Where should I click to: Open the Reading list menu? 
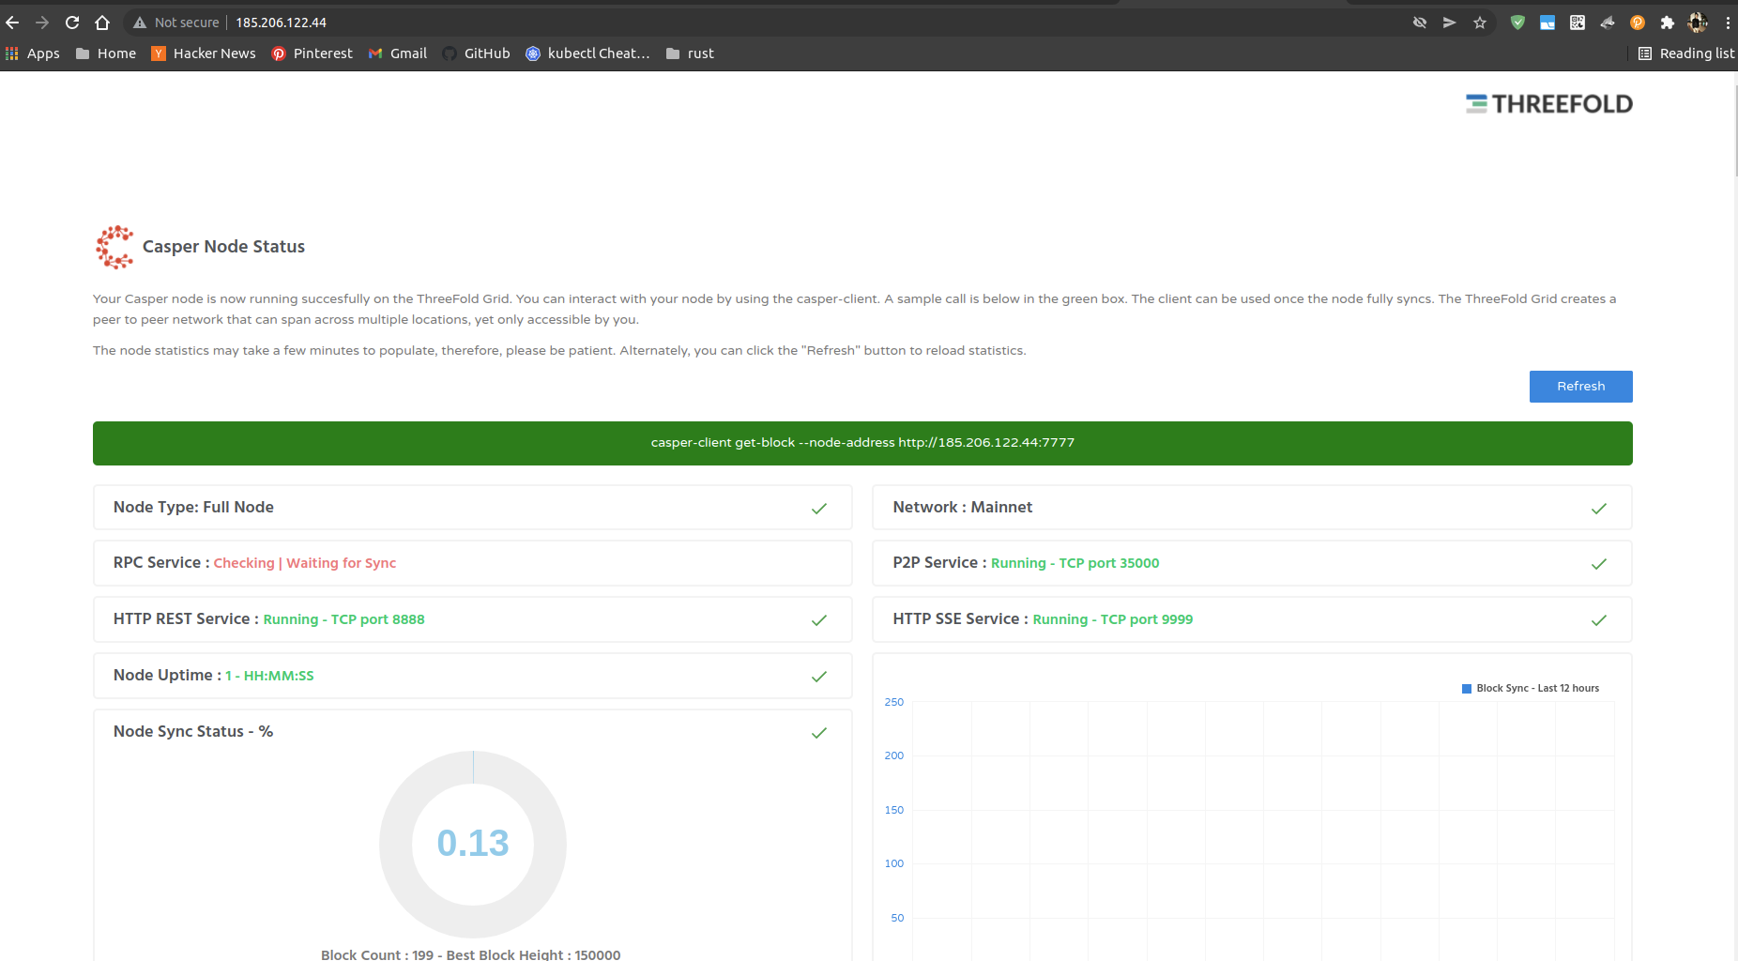pyautogui.click(x=1685, y=53)
